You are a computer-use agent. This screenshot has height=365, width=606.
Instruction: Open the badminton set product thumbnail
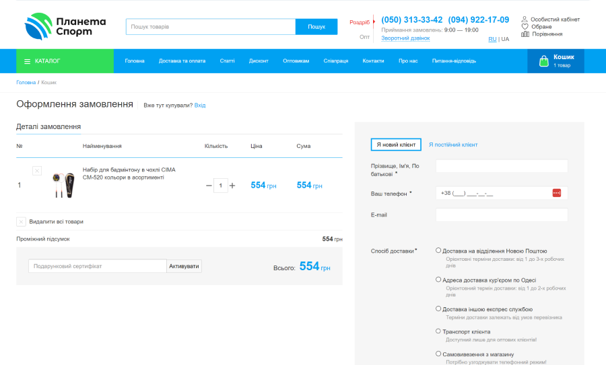[63, 186]
